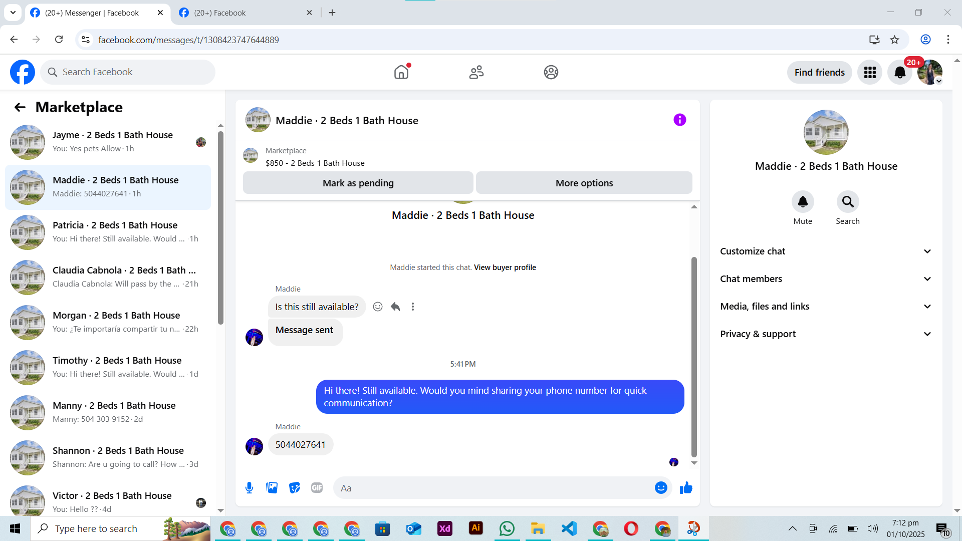
Task: Open the Facebook home logo
Action: click(23, 72)
